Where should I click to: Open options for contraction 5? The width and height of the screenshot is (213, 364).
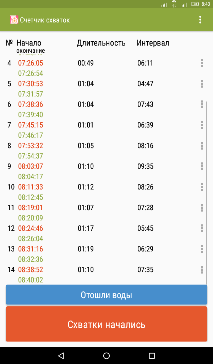pos(202,84)
